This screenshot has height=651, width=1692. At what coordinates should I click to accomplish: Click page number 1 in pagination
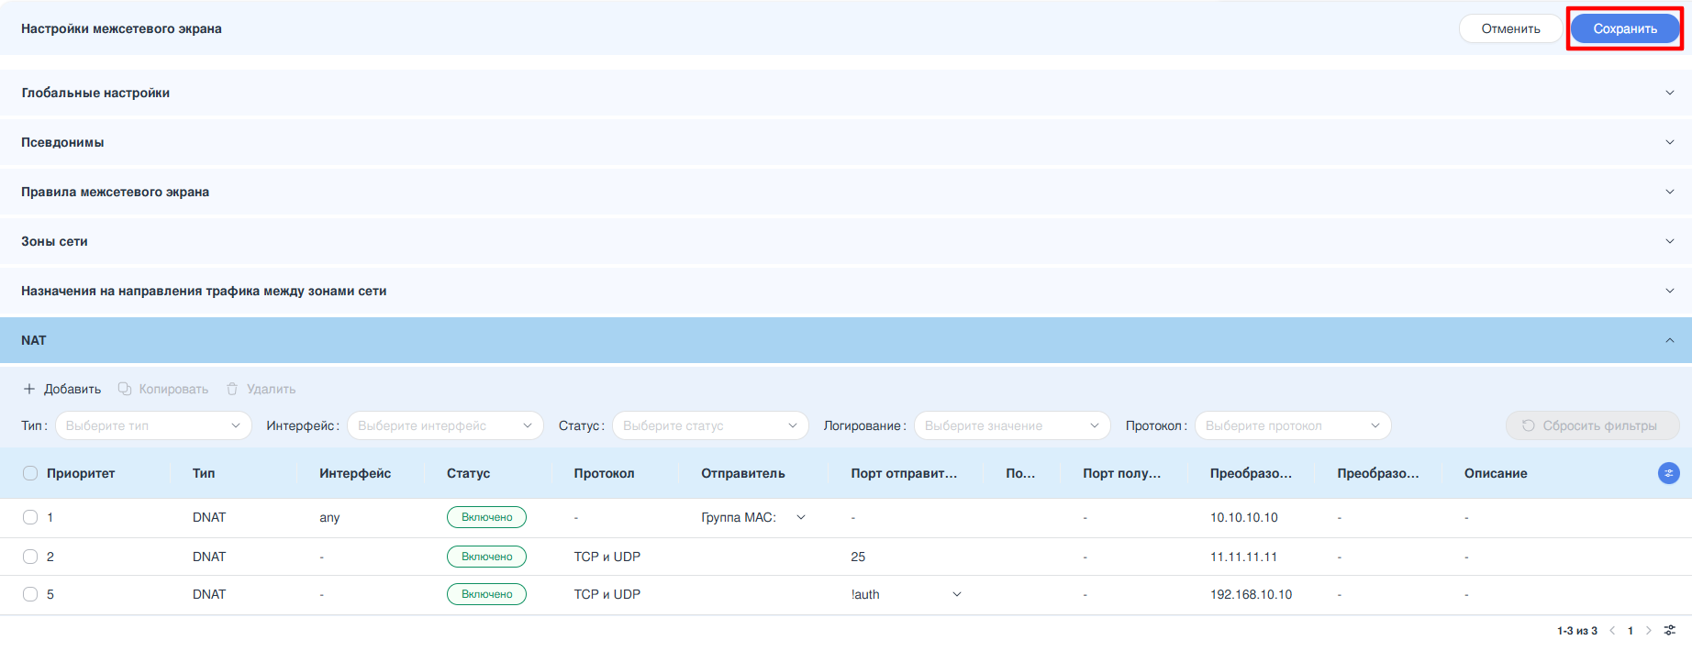[x=1631, y=631]
